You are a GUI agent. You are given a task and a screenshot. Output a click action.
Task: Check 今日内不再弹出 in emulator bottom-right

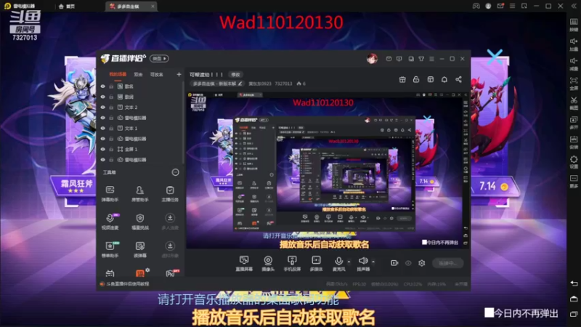[x=489, y=312]
